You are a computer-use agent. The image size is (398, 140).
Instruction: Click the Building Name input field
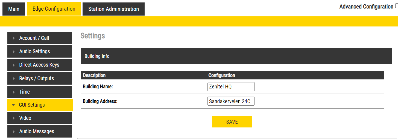pos(231,87)
